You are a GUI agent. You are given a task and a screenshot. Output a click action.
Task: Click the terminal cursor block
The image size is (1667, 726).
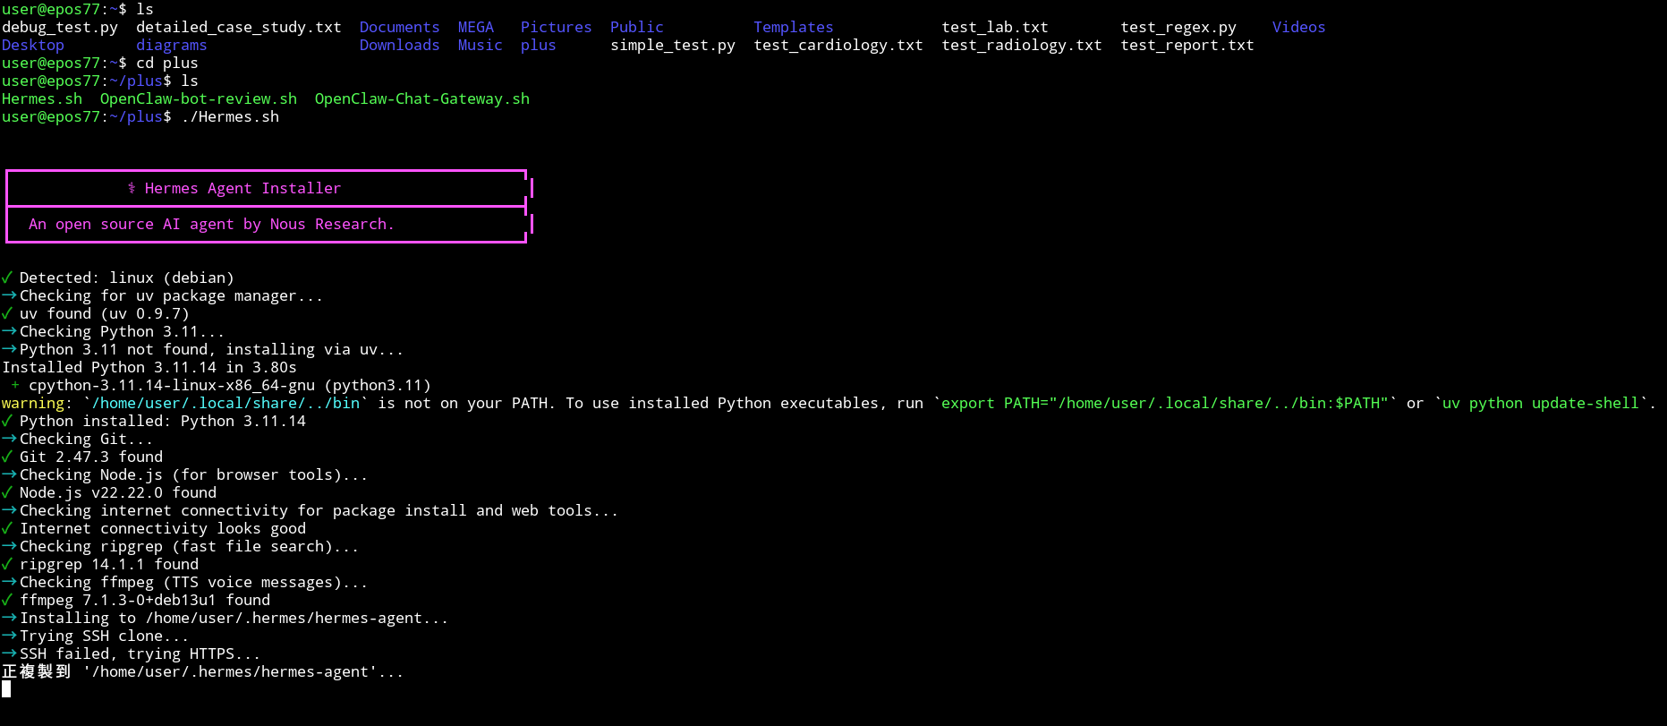tap(6, 689)
